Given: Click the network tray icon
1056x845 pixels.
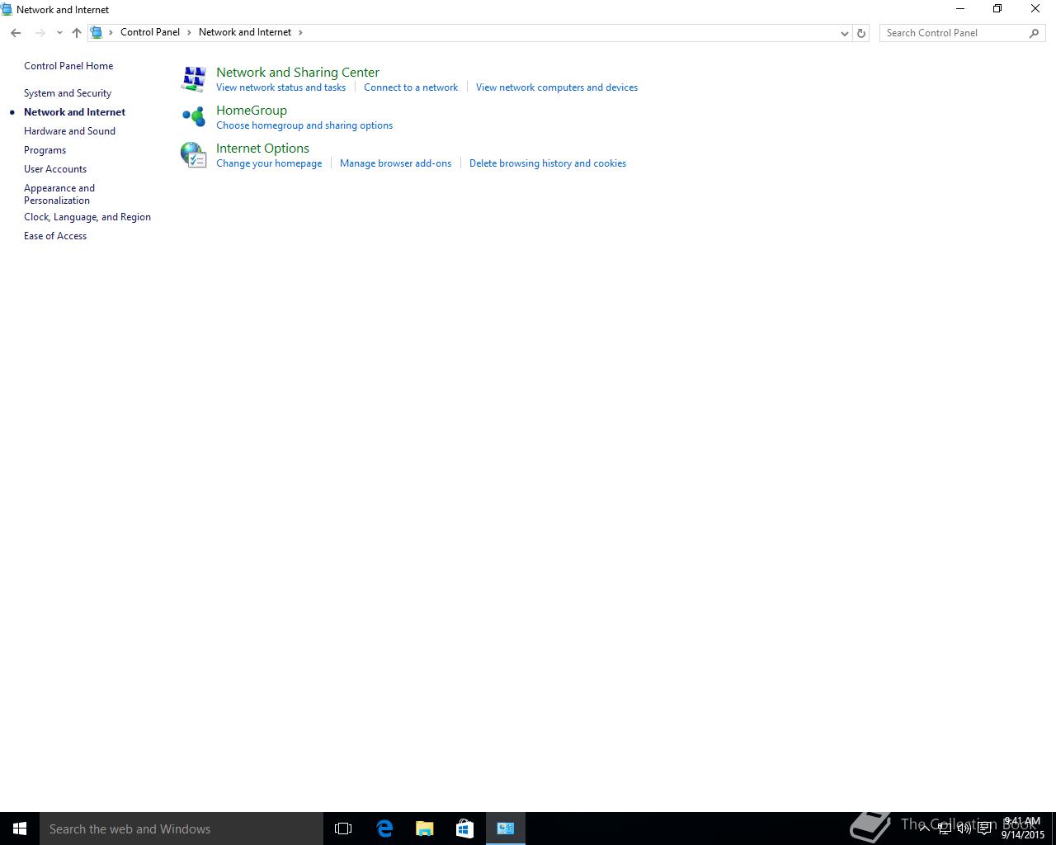Looking at the screenshot, I should [x=945, y=828].
